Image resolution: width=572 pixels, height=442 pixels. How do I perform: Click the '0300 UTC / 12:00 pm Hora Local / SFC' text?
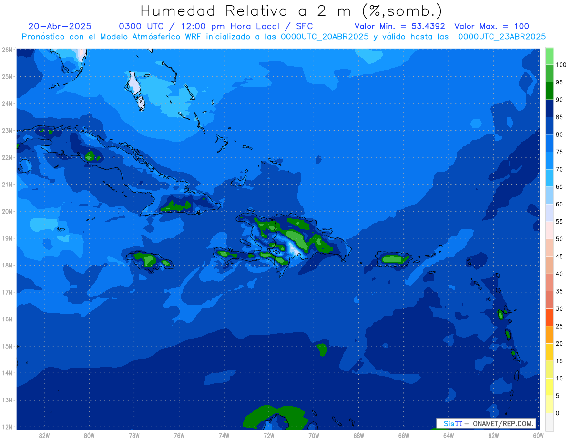click(215, 26)
